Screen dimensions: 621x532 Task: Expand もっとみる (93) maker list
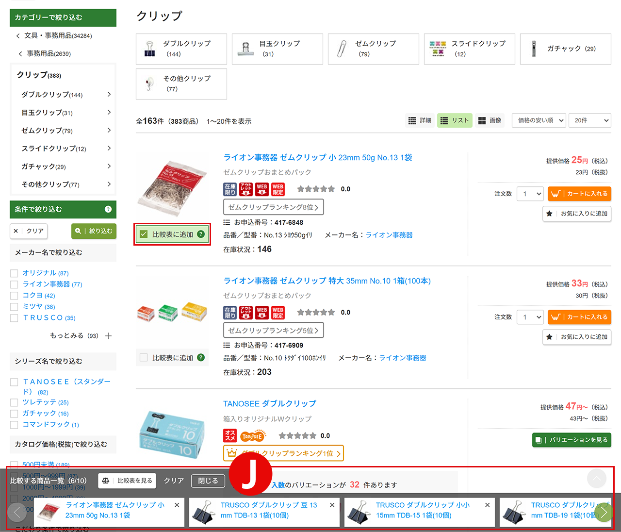coord(81,335)
